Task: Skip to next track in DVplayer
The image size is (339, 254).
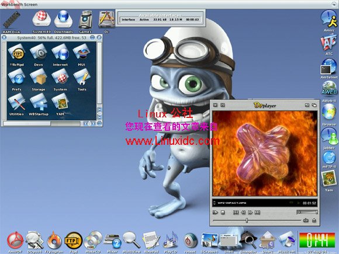Action: pos(257,213)
